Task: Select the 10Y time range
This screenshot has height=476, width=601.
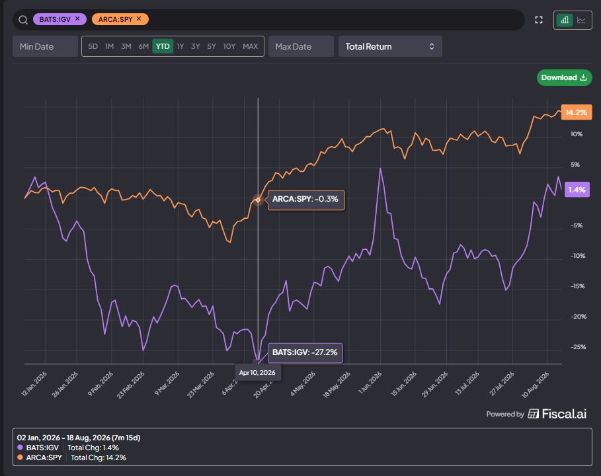Action: 229,46
